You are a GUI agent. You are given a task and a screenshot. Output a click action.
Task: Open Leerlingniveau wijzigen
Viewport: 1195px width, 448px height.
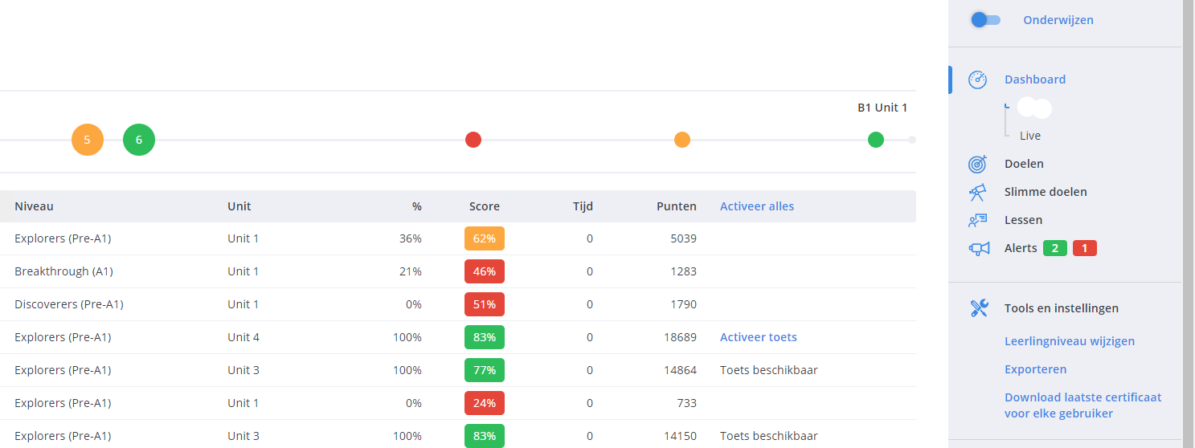[x=1069, y=341]
